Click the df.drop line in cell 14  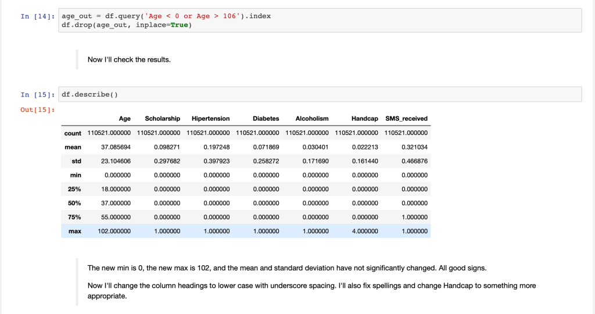(126, 25)
